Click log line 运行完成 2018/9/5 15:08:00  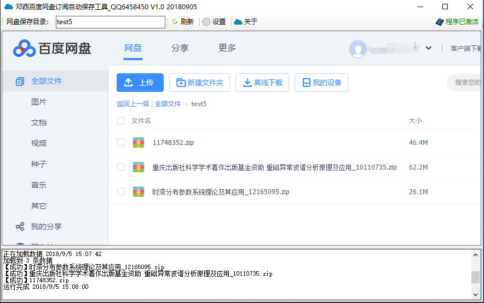[x=45, y=287]
